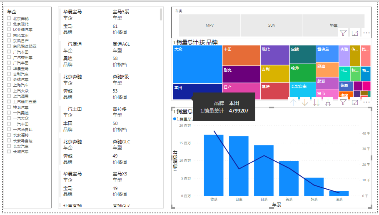
Task: Click the 车系 axis title
Action: click(276, 205)
